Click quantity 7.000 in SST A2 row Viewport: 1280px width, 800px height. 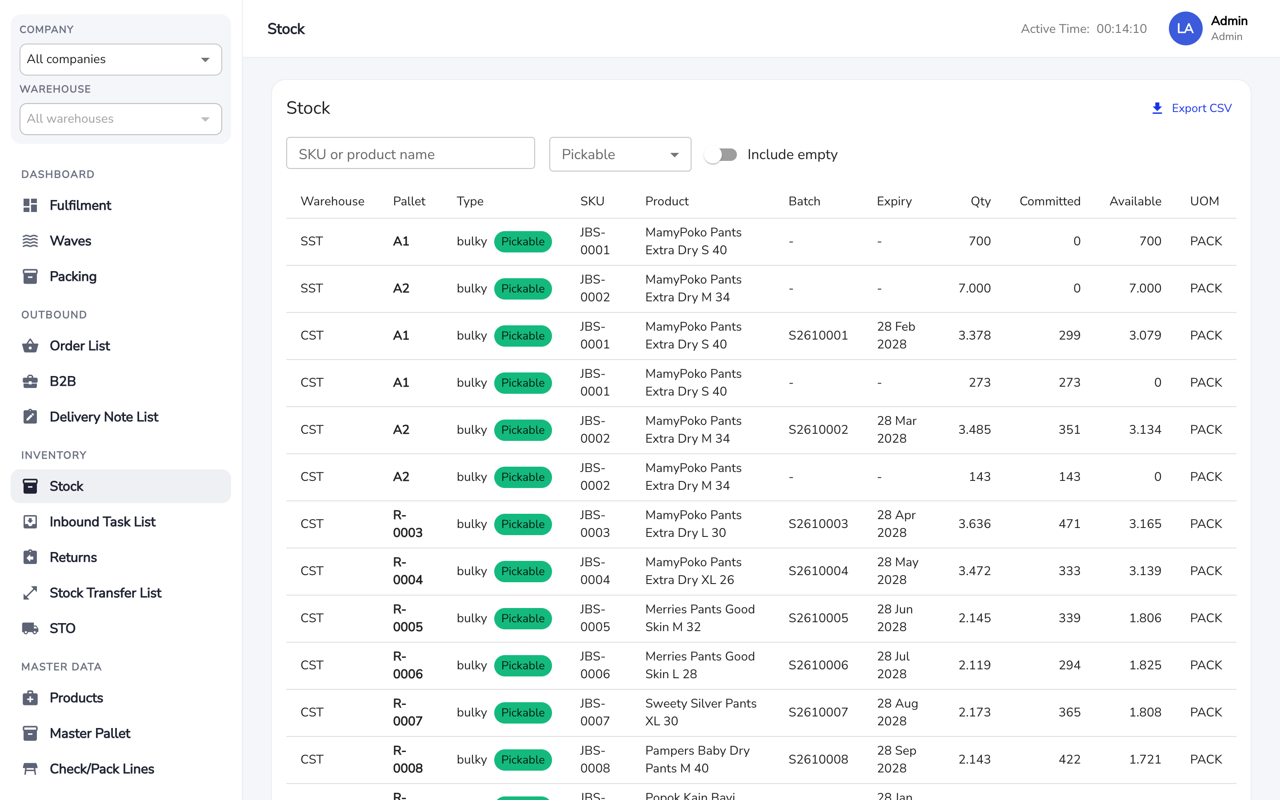[974, 288]
